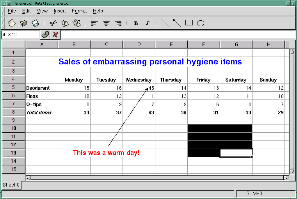
Task: Select the arrow drawing tool
Action: pos(177,23)
